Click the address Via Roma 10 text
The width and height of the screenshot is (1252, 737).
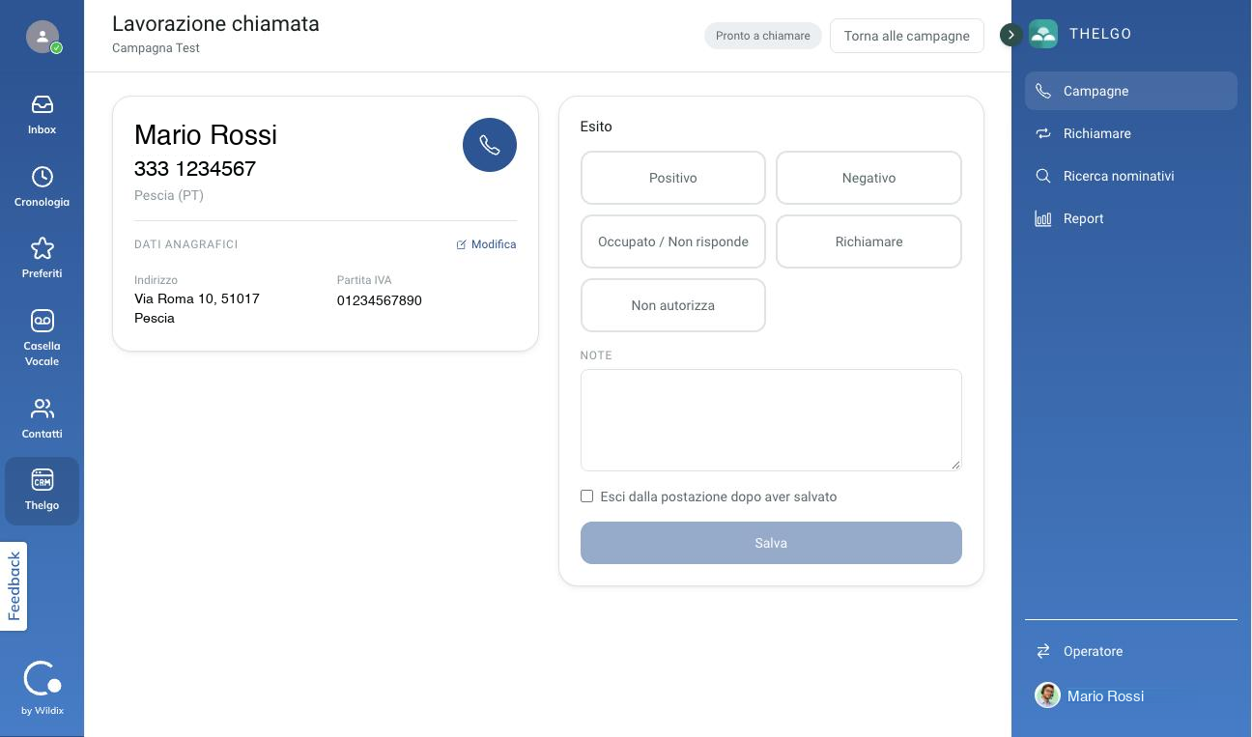click(x=197, y=308)
